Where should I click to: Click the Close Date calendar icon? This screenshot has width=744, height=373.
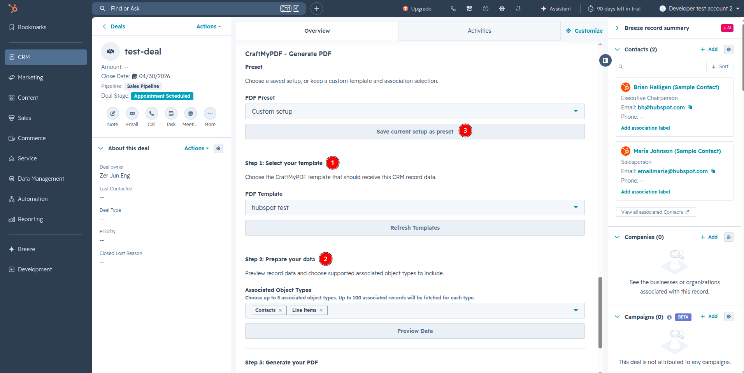(x=135, y=76)
